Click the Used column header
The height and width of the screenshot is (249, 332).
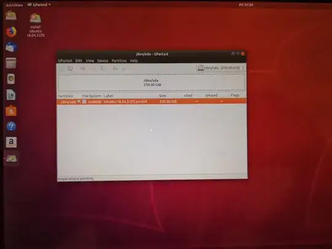click(188, 95)
